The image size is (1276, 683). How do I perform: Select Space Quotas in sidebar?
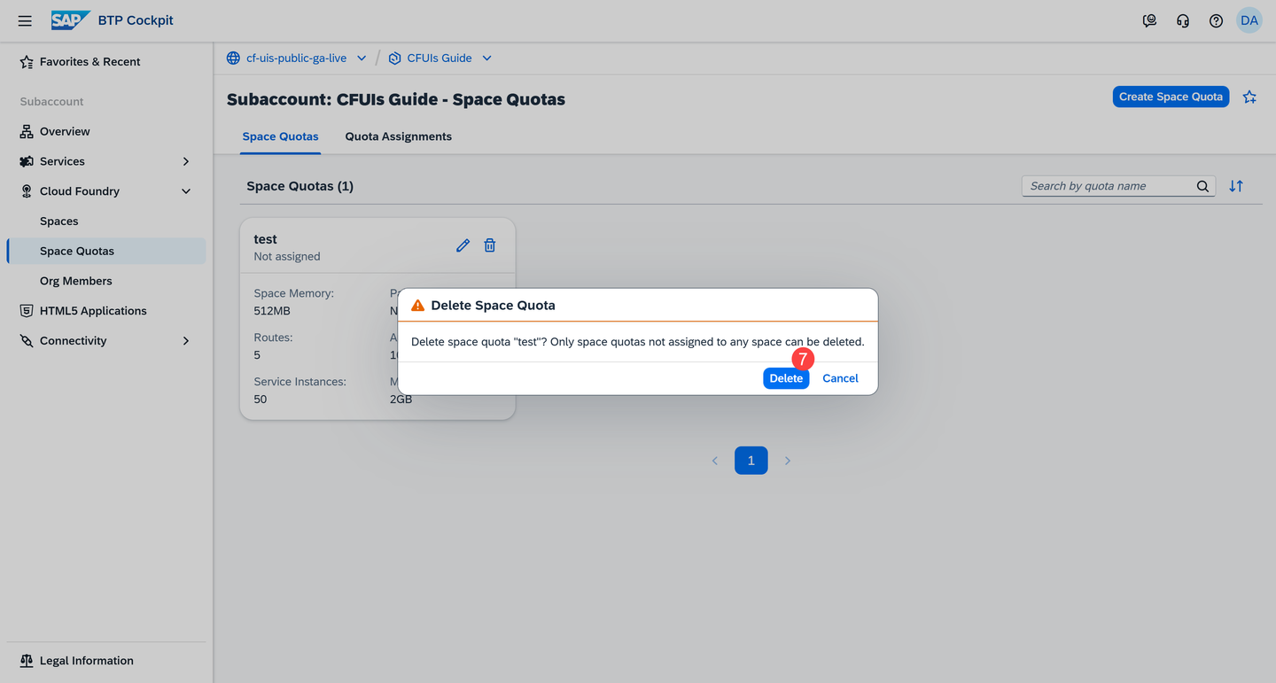[106, 251]
